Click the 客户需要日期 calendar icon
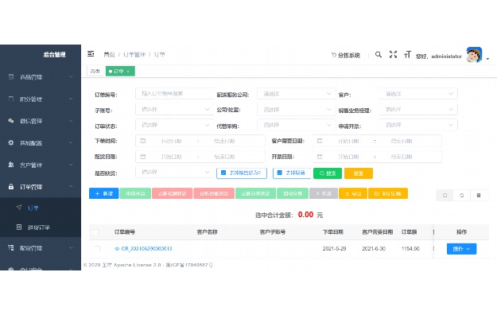The width and height of the screenshot is (497, 315). (320, 141)
